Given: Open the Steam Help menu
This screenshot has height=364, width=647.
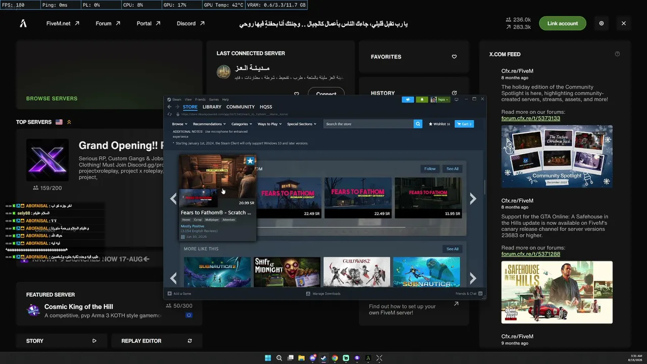Looking at the screenshot, I should coord(225,100).
